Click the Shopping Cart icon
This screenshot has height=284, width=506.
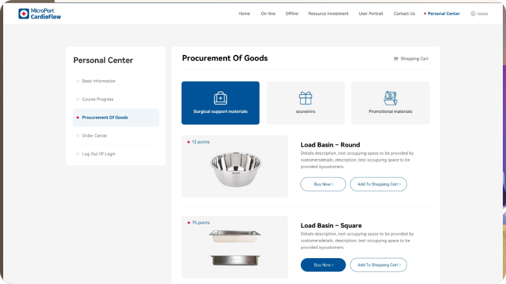click(x=396, y=59)
